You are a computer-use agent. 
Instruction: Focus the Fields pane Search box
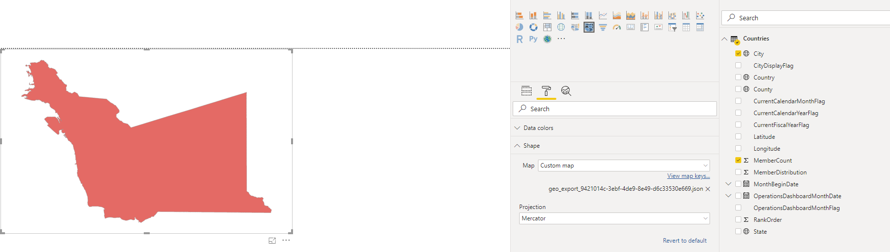[806, 18]
